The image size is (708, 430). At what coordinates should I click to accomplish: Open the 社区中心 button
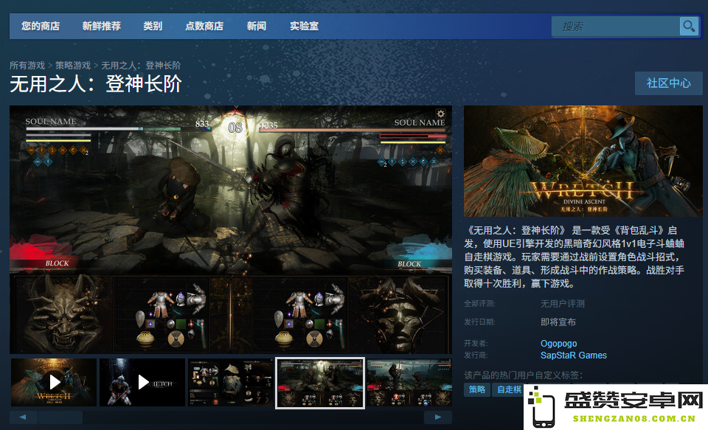pos(669,83)
